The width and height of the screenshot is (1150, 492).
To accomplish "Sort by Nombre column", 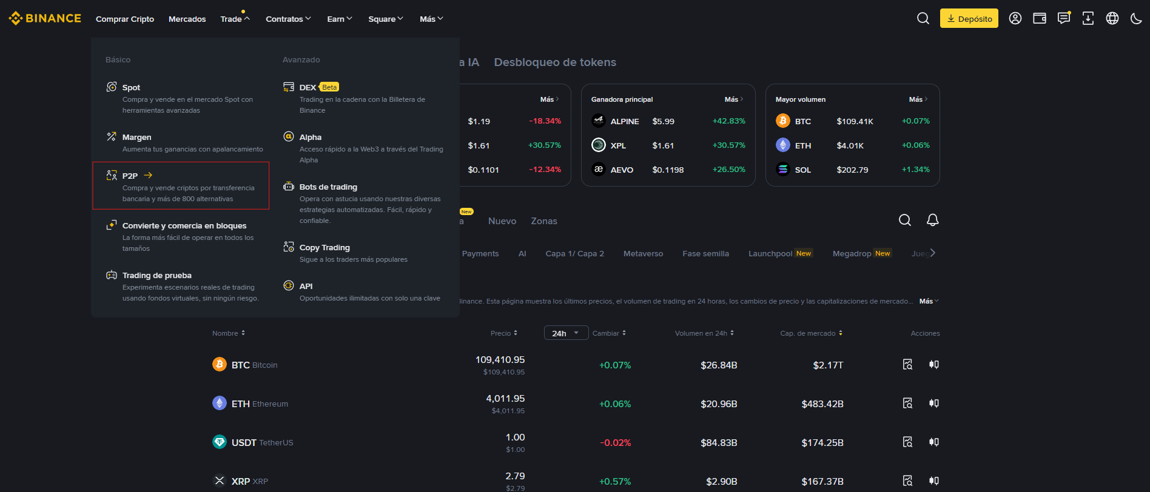I will (229, 333).
